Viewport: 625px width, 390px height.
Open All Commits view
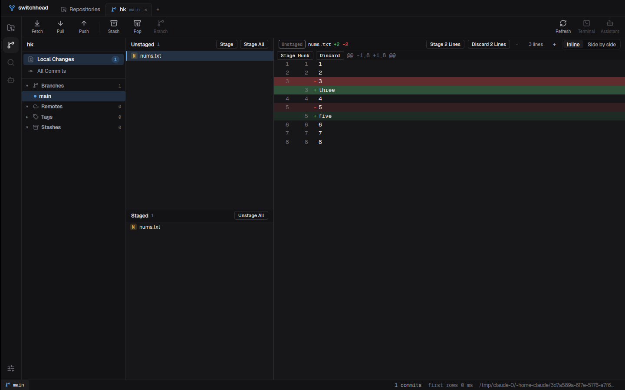click(73, 71)
